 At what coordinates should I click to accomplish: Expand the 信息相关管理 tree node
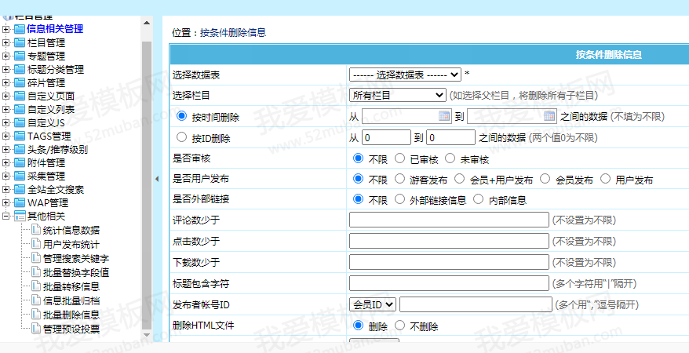(5, 30)
